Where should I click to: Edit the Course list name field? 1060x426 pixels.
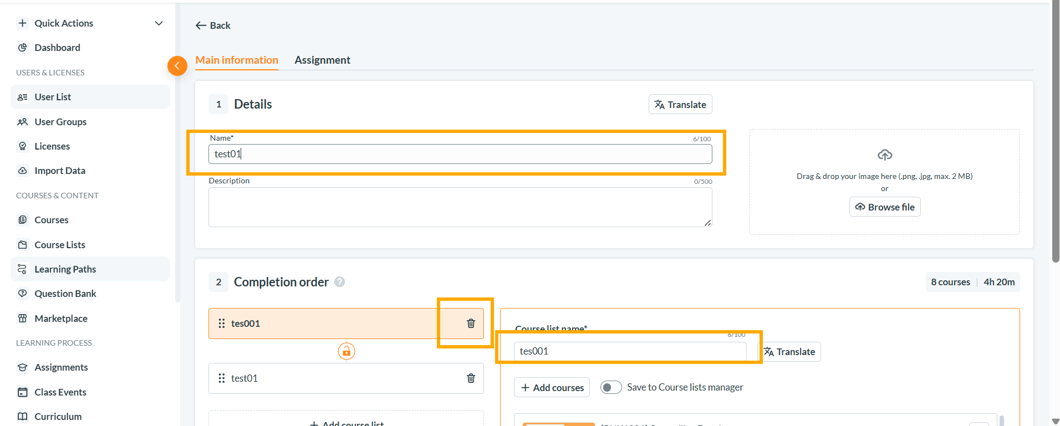tap(630, 351)
